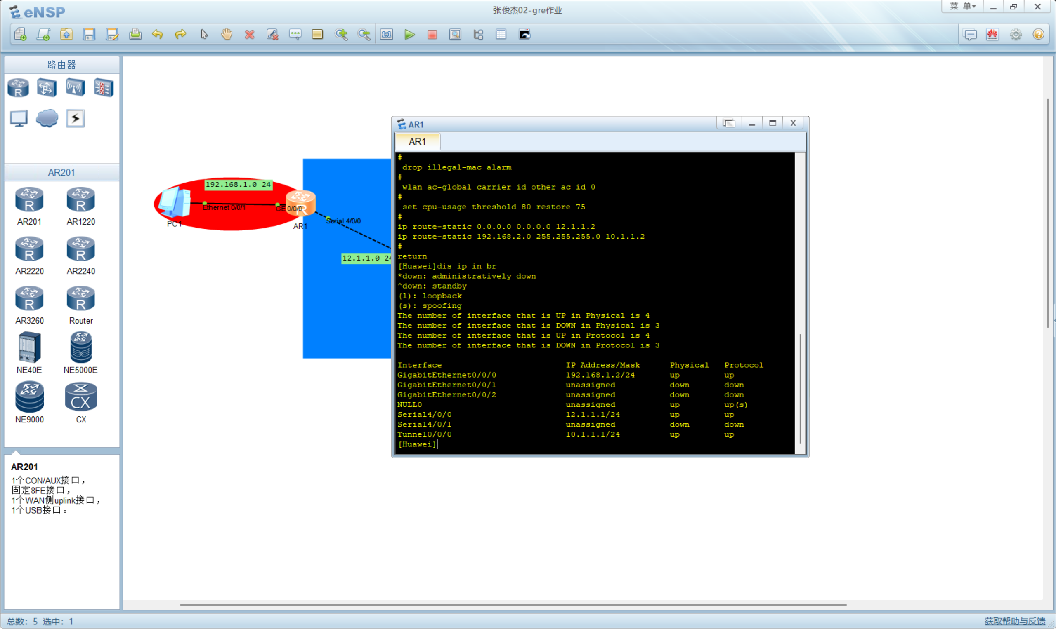This screenshot has width=1056, height=629.
Task: Click the AR1 terminal vertical scrollbar
Action: click(x=800, y=388)
